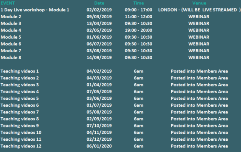Image resolution: width=241 pixels, height=152 pixels.
Task: Click the Venue column header
Action: pyautogui.click(x=199, y=3)
